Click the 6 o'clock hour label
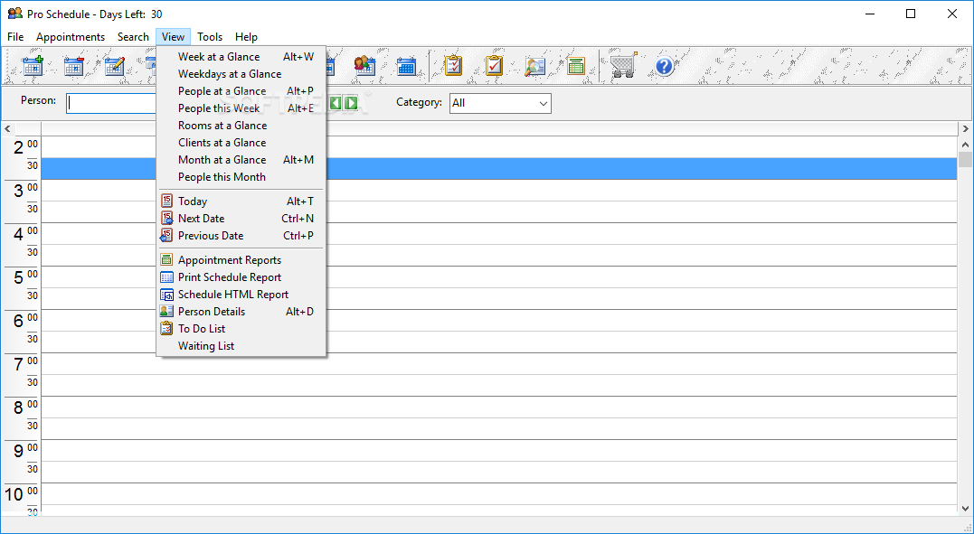The width and height of the screenshot is (974, 534). click(18, 321)
